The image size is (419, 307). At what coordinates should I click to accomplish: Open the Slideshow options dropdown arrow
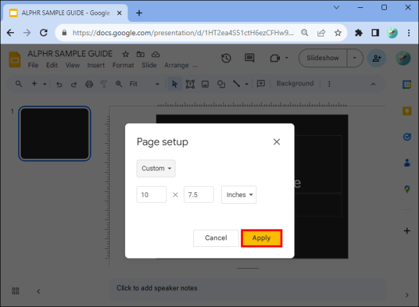(x=355, y=58)
